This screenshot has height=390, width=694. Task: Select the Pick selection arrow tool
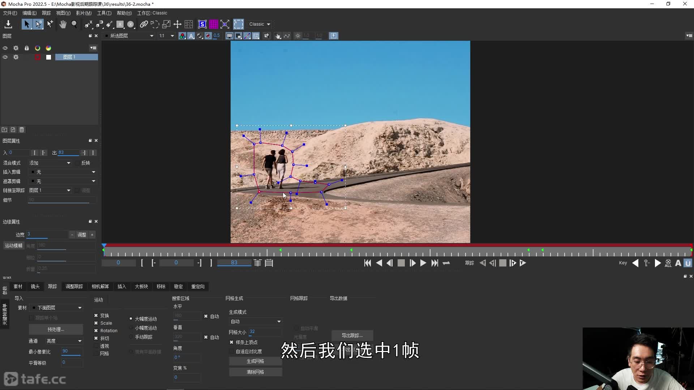pos(26,24)
